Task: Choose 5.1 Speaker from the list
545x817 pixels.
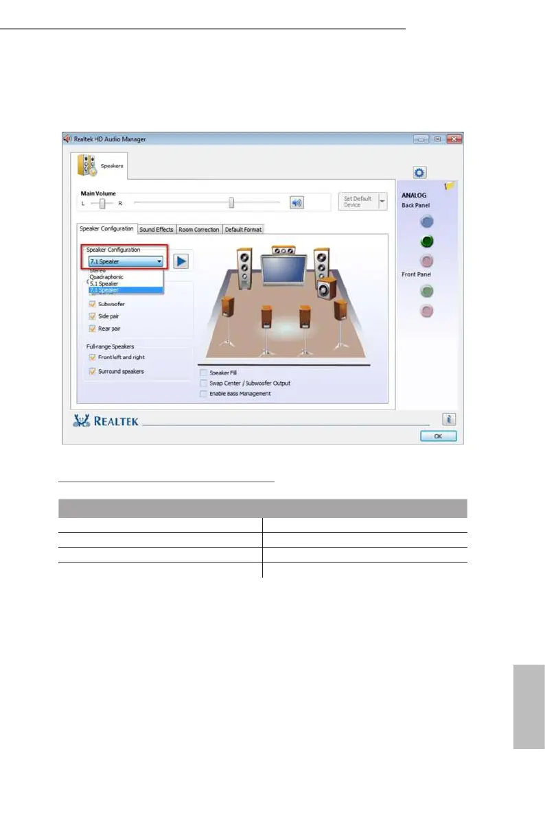Action: [126, 283]
